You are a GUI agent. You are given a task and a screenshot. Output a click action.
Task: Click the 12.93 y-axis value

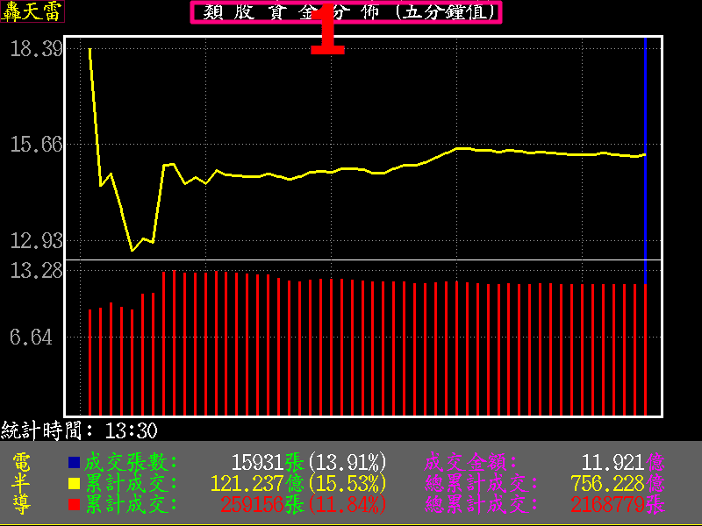click(x=35, y=239)
